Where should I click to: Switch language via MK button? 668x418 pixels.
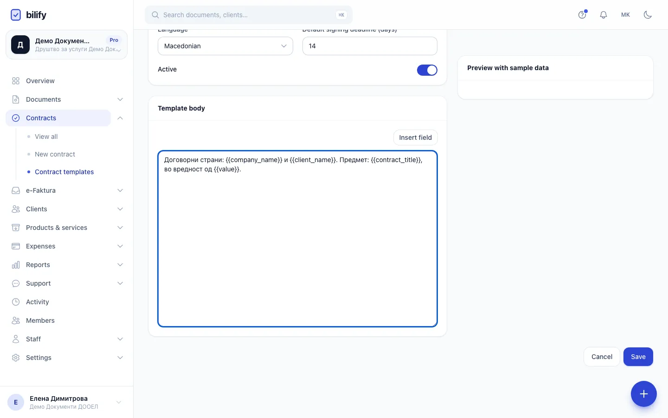(625, 15)
